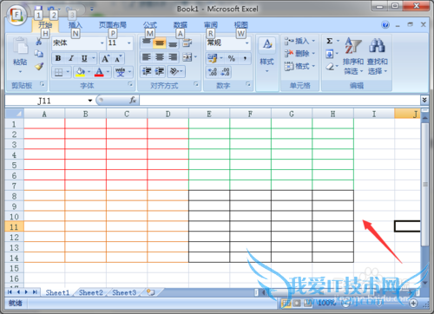This screenshot has height=314, width=434.
Task: Switch to 页面布局 tab
Action: 113,25
